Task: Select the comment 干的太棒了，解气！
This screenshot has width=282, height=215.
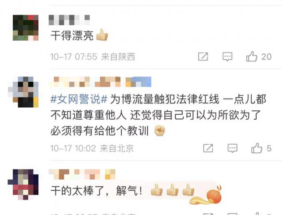Action: [96, 191]
